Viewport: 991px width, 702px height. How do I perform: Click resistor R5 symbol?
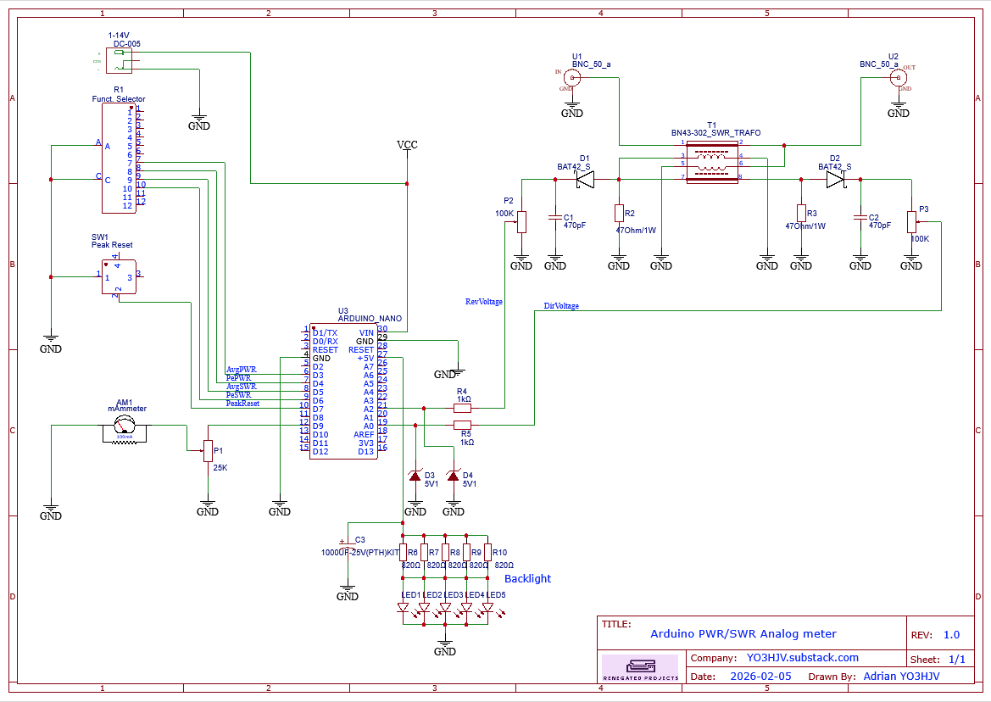(462, 426)
